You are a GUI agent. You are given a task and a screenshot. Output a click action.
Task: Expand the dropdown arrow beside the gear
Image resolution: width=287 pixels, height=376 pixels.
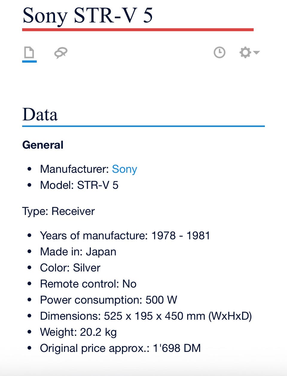pyautogui.click(x=257, y=52)
